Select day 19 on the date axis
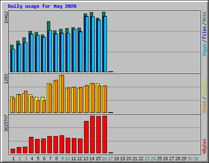 pos(122,159)
